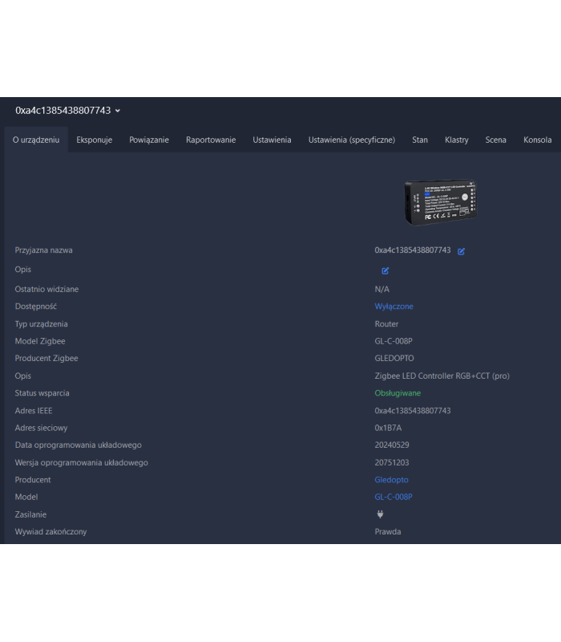Click the power plug icon next to Zasilanie

[x=380, y=514]
